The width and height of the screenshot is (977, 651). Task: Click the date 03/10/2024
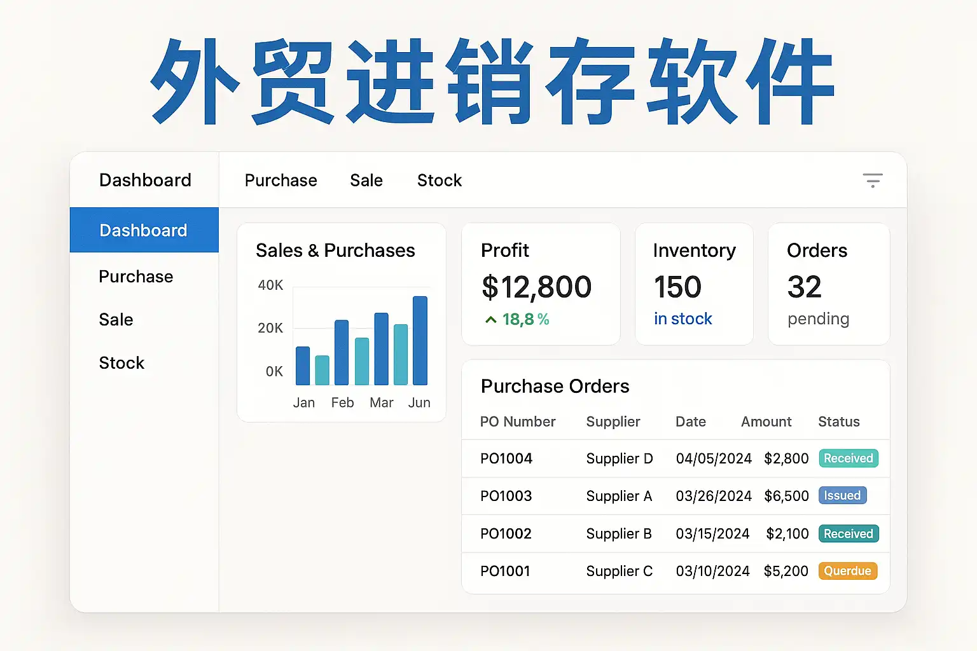click(x=712, y=571)
